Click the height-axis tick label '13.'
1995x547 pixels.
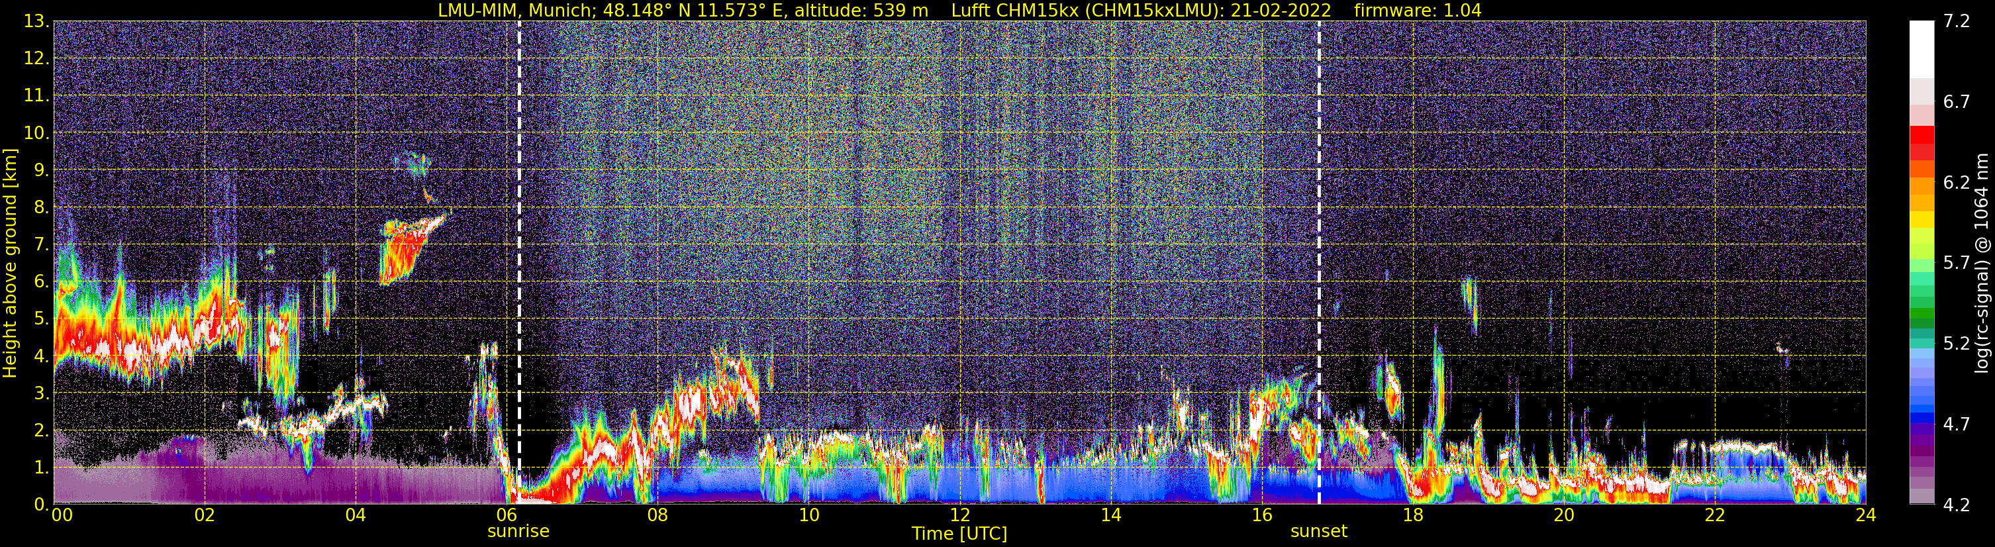(36, 22)
